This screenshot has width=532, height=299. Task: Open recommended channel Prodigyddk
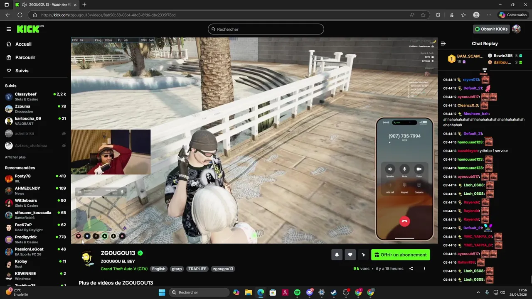coord(35,239)
